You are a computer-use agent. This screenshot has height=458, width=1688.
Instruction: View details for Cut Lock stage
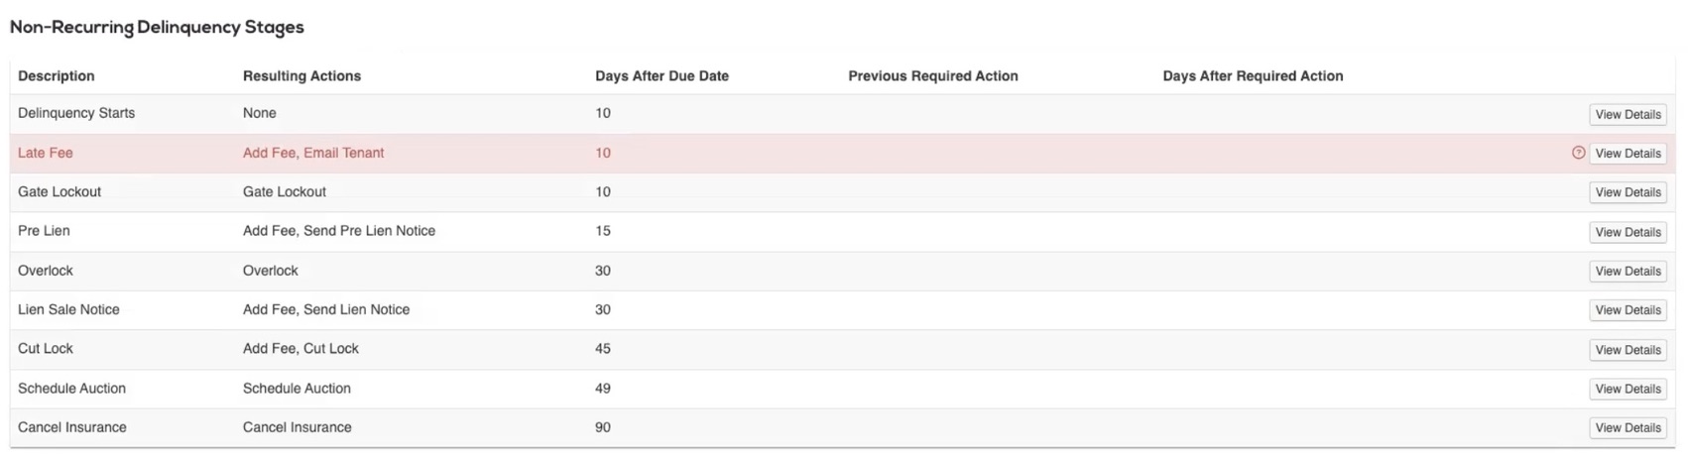1628,350
